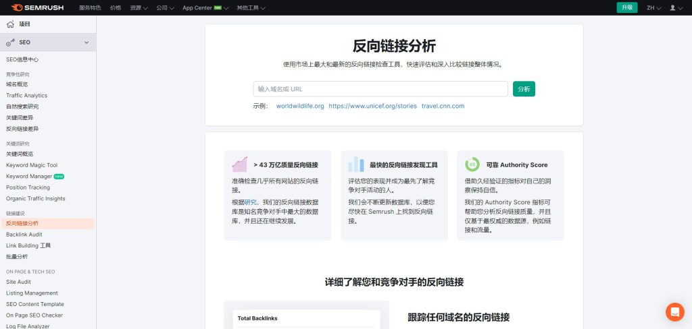The height and width of the screenshot is (329, 692).
Task: Click the Total Backlinks preview card
Action: coord(306,319)
